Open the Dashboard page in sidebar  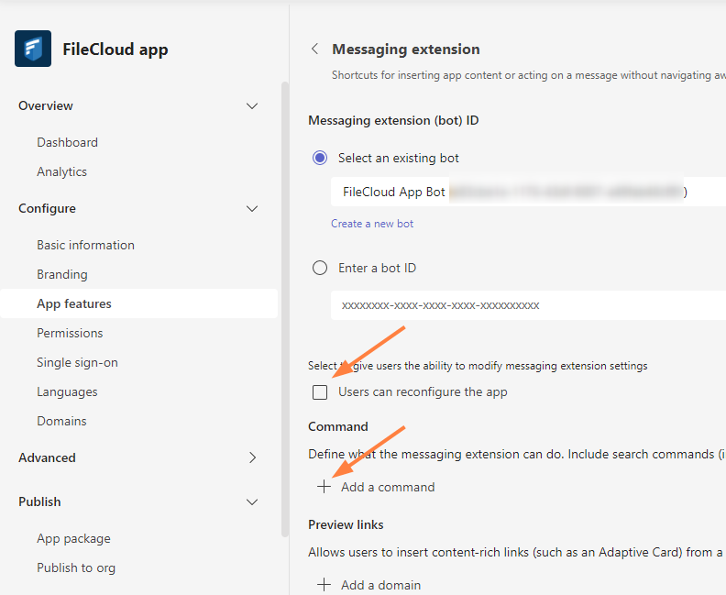click(67, 143)
